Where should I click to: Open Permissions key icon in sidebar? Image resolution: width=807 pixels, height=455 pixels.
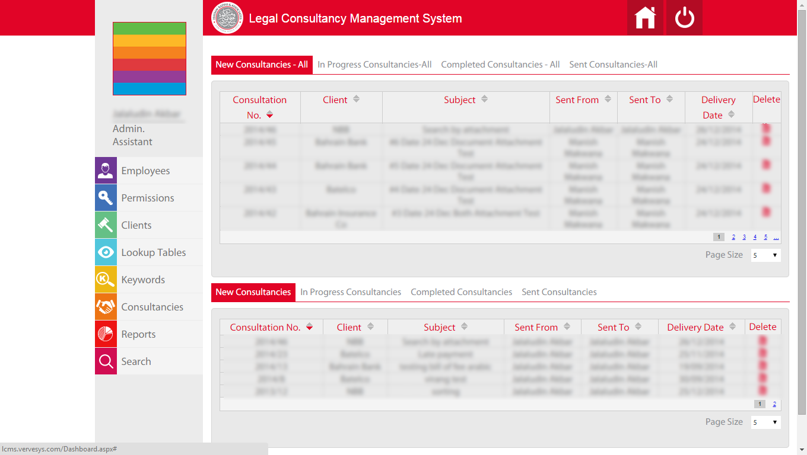[x=106, y=198]
